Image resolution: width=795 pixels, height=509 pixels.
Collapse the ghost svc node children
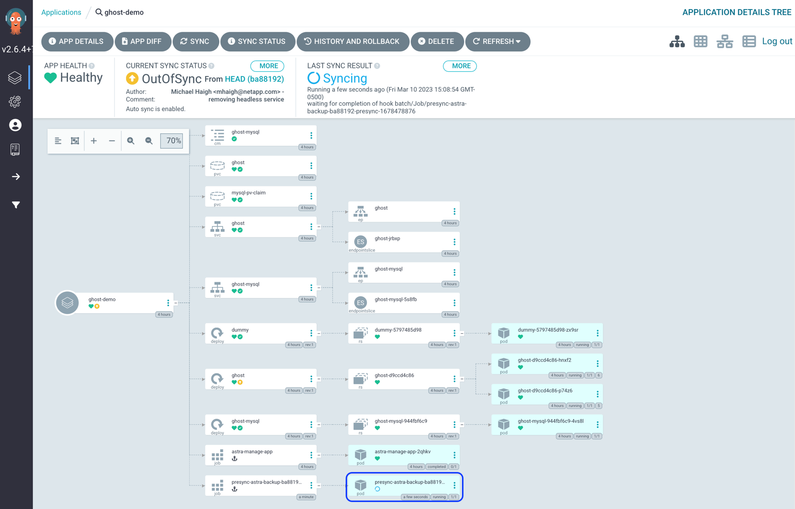(319, 227)
